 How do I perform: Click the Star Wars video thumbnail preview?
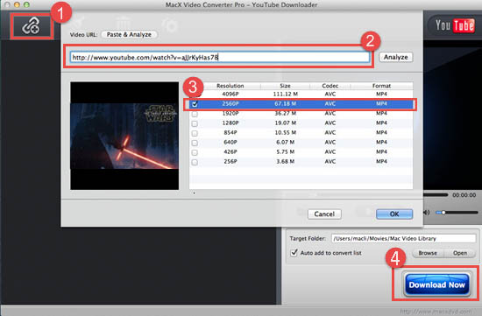(124, 136)
